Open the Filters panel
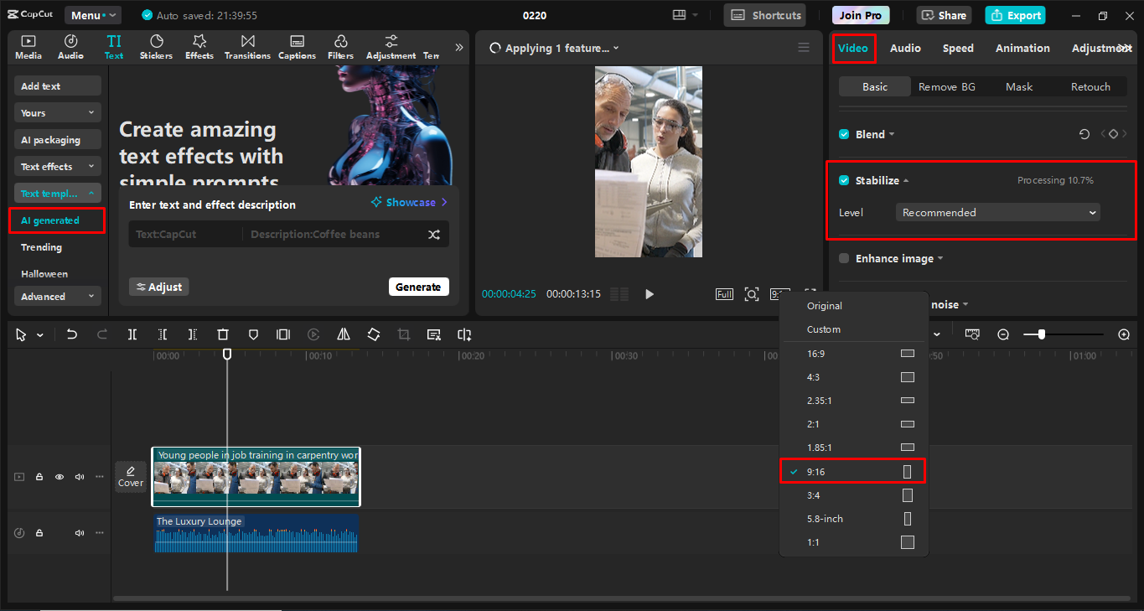 [x=340, y=46]
